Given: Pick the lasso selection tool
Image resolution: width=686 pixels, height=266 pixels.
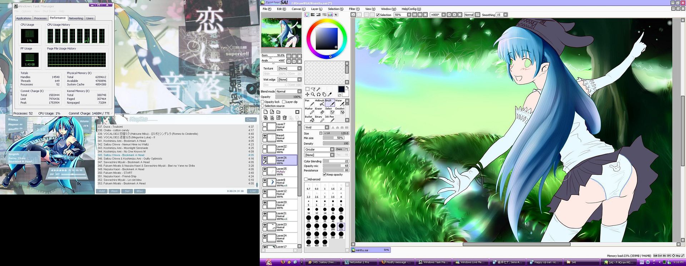Looking at the screenshot, I should tap(313, 89).
